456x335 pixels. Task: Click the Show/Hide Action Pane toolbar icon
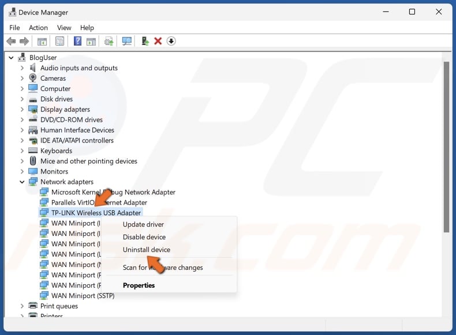point(91,42)
